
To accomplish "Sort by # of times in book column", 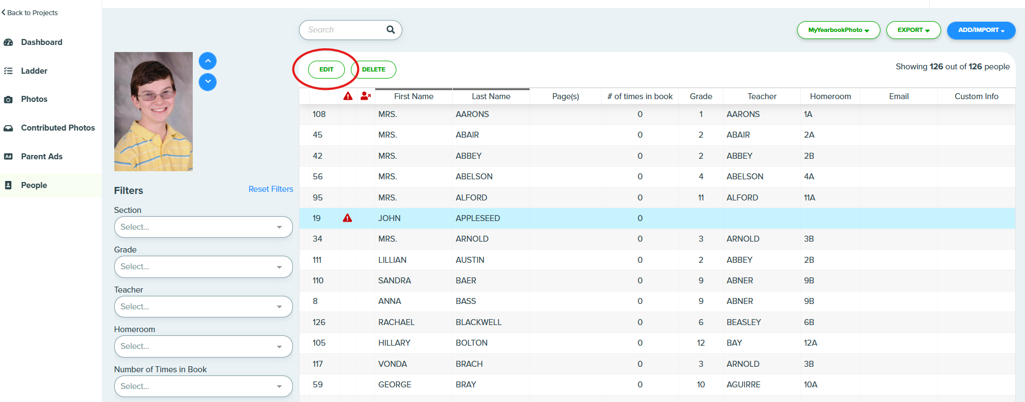I will coord(640,96).
